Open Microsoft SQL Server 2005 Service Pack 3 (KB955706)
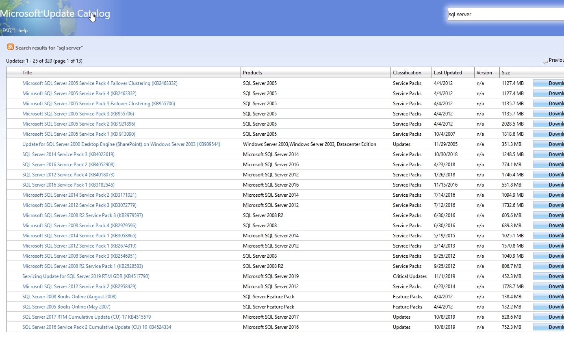The height and width of the screenshot is (341, 564). (78, 114)
